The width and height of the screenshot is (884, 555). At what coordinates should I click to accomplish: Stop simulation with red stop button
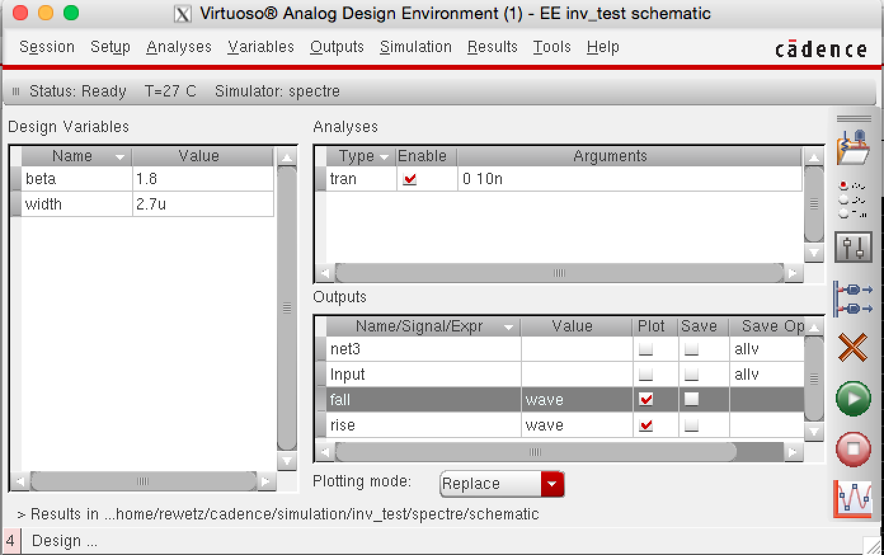(x=853, y=449)
